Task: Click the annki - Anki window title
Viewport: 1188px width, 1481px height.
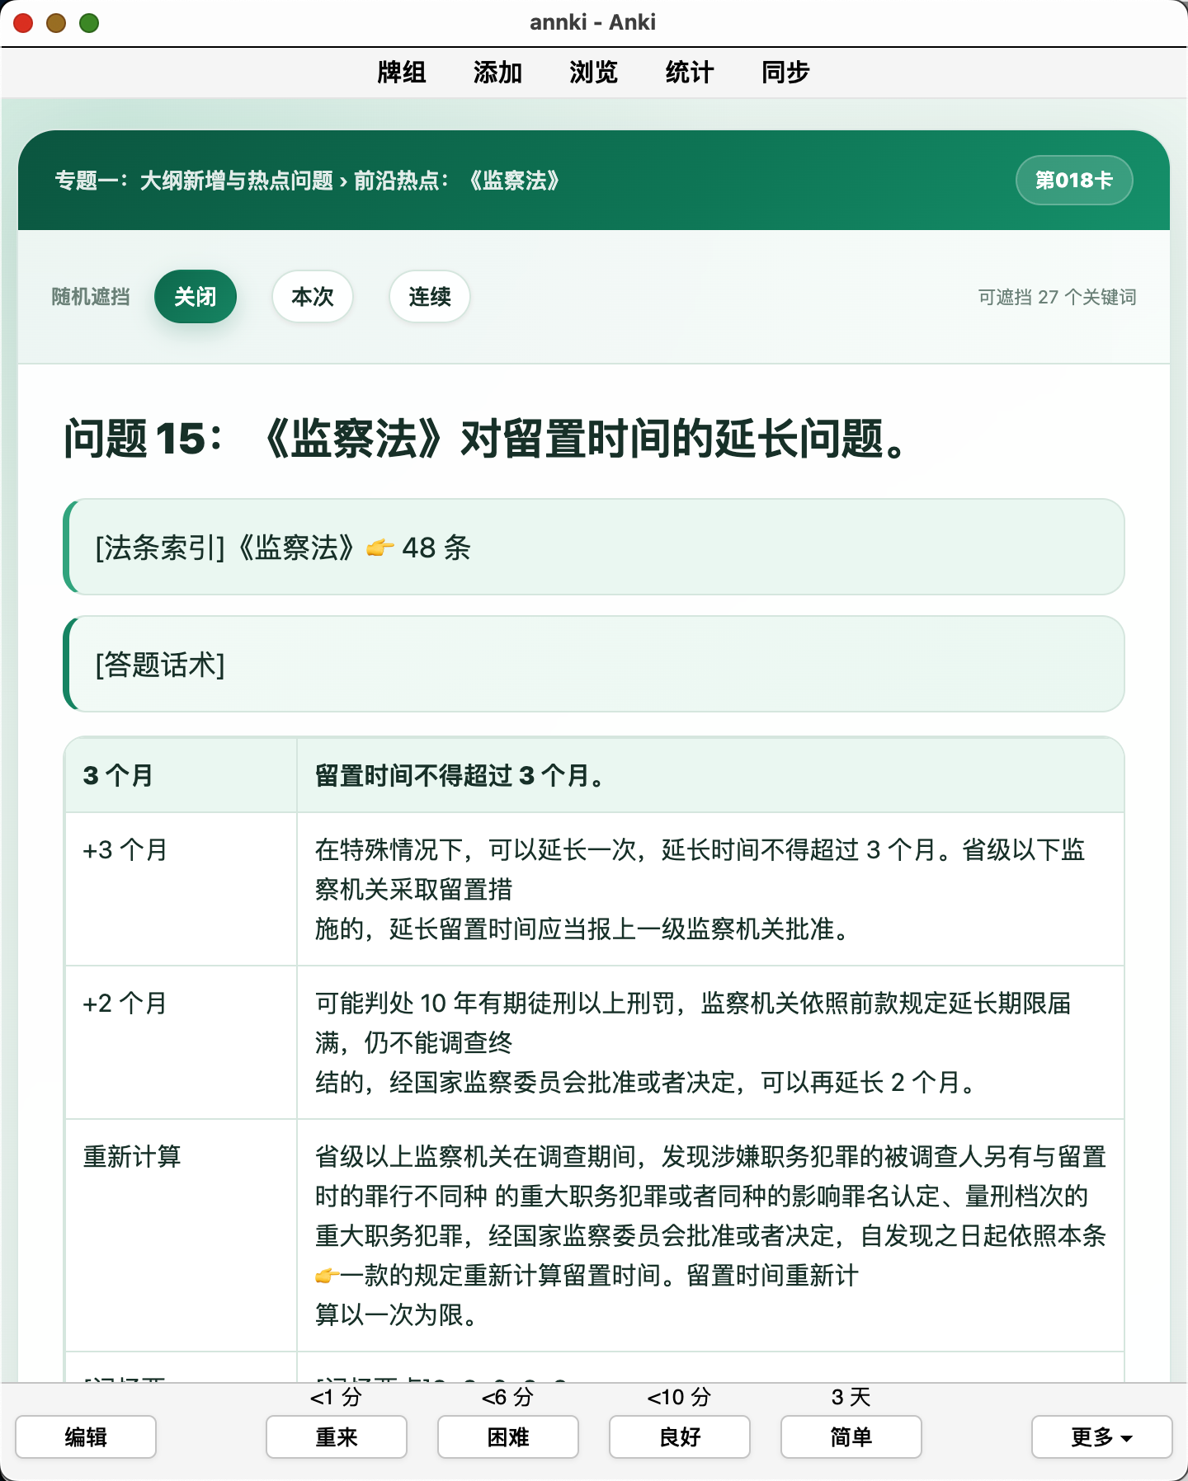Action: (x=593, y=22)
